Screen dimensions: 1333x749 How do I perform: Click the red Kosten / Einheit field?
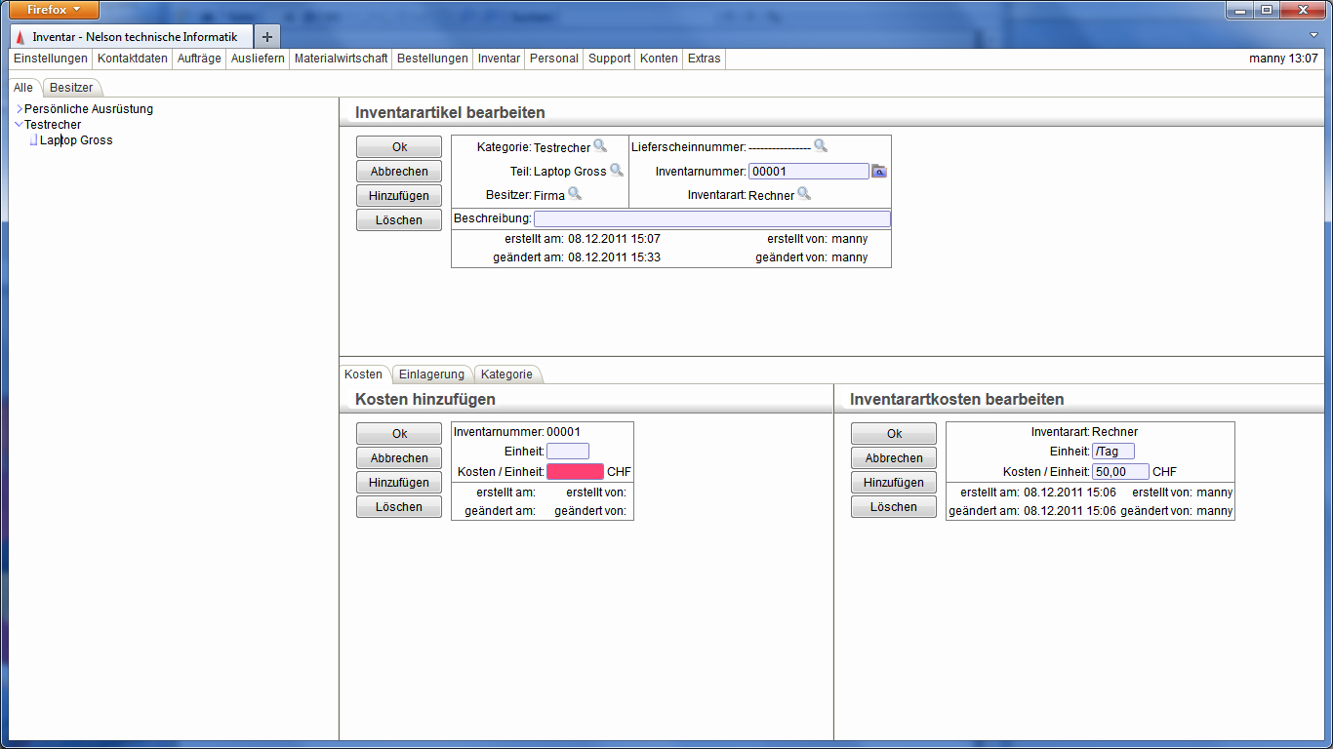click(575, 472)
